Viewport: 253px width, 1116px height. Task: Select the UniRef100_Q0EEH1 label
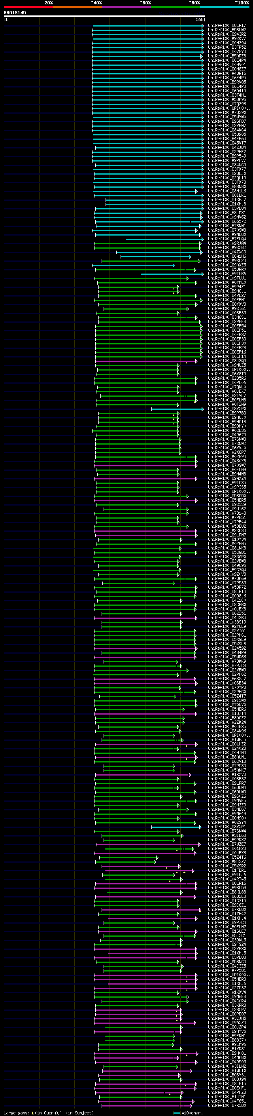pos(227,300)
